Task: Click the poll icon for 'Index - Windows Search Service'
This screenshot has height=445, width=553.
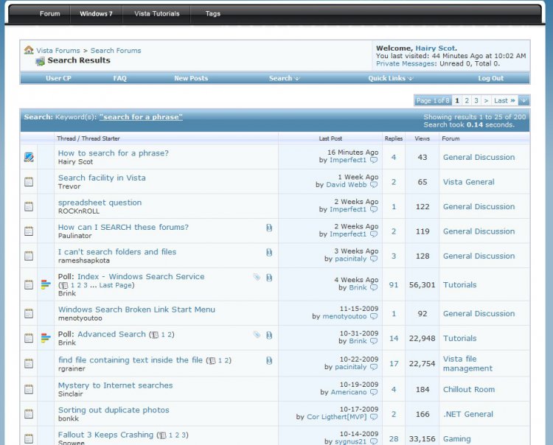Action: coord(46,284)
